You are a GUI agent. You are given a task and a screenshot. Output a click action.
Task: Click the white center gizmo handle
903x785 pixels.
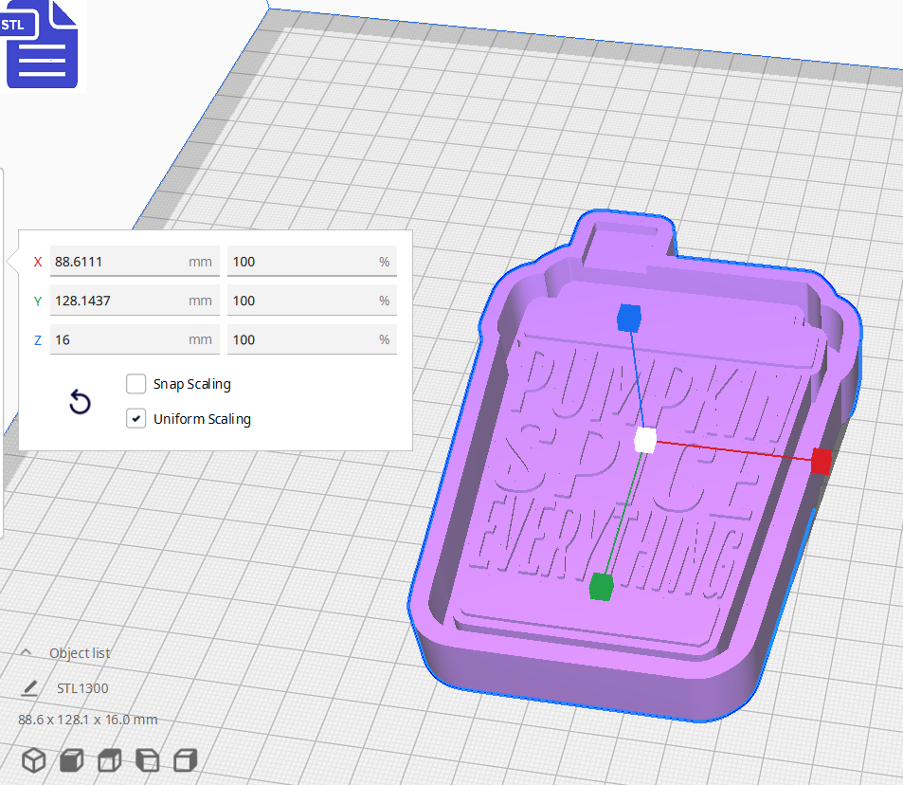643,441
